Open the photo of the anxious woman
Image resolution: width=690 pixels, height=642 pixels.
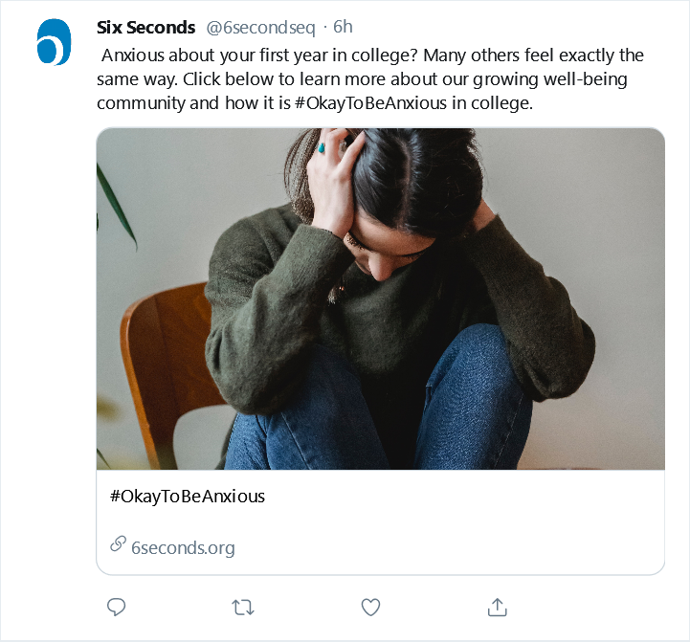click(x=380, y=299)
